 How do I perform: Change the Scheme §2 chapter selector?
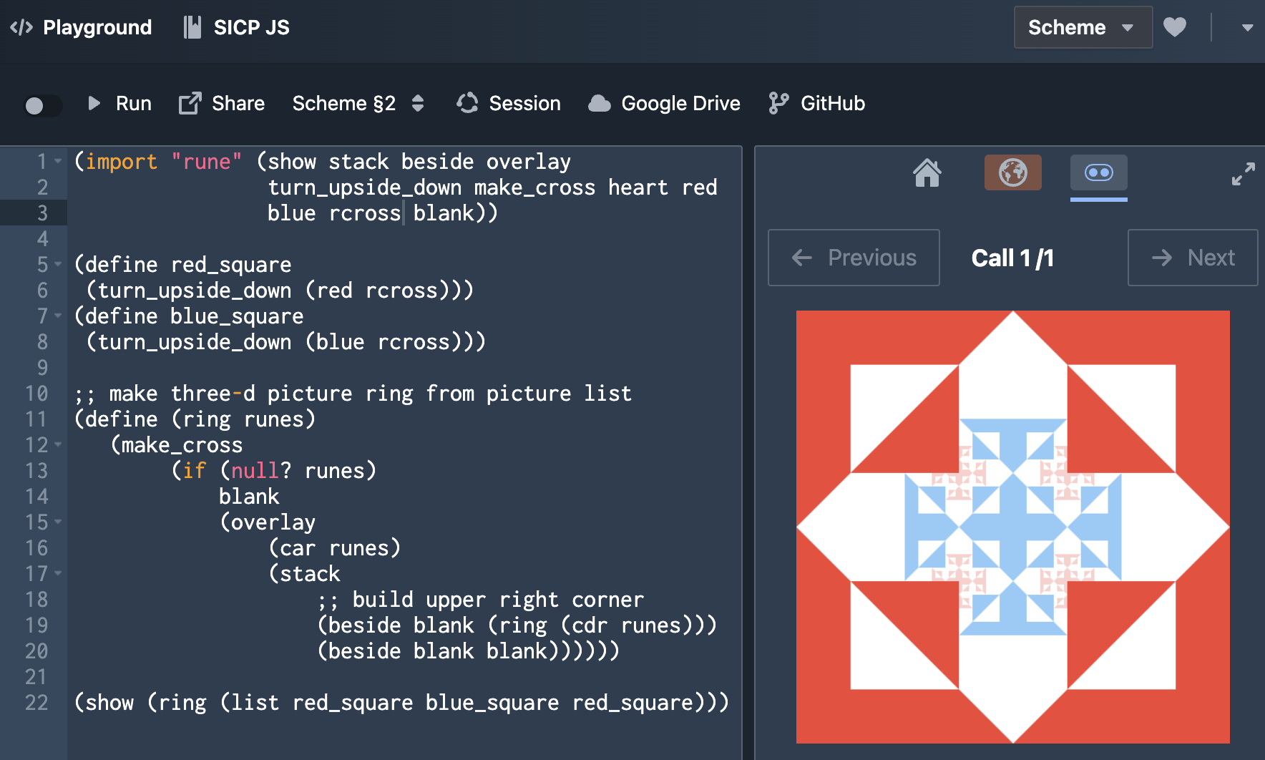coord(358,103)
